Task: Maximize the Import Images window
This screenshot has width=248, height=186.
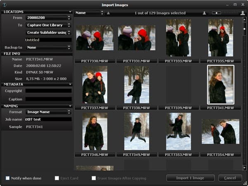Action: (x=235, y=5)
